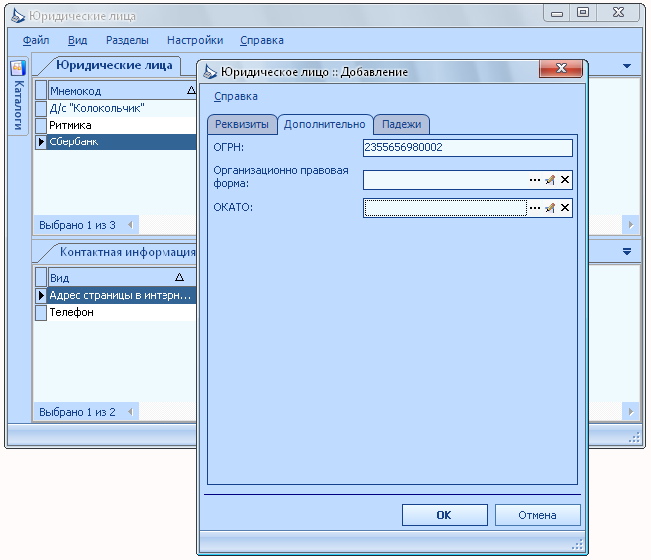The height and width of the screenshot is (560, 651).
Task: Click row pointer of Адрес страницы в интернете
Action: (41, 295)
